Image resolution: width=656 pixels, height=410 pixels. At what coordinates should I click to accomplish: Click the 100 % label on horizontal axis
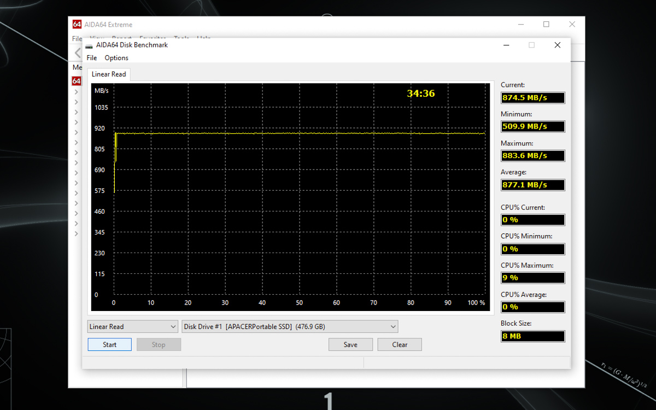coord(476,303)
